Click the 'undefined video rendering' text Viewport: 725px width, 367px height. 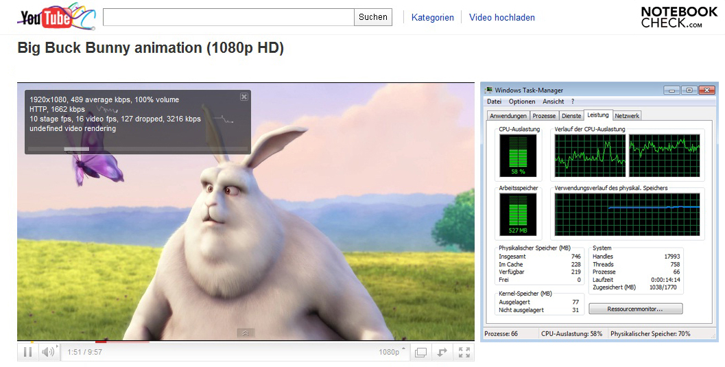(x=73, y=128)
